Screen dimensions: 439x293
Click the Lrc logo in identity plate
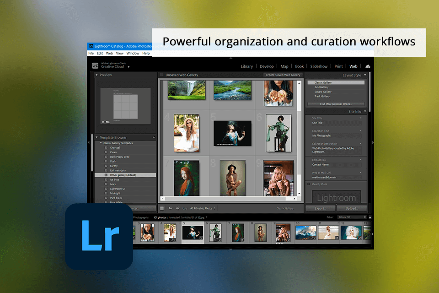[95, 66]
